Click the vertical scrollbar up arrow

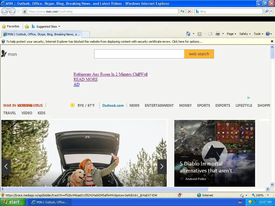pos(272,47)
